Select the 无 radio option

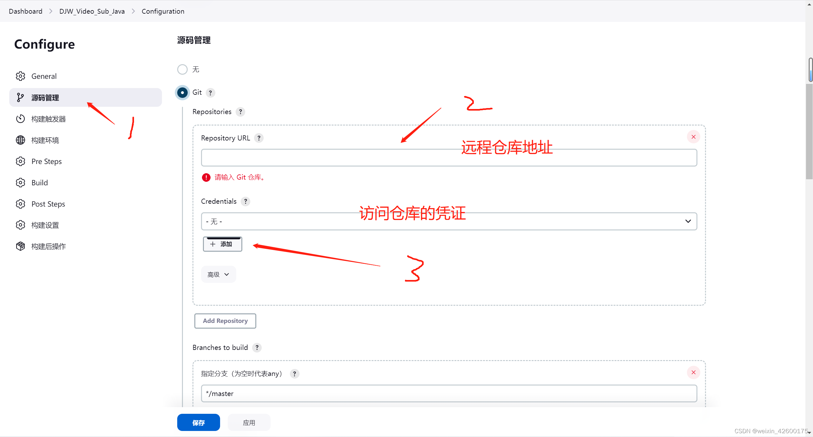(x=182, y=69)
